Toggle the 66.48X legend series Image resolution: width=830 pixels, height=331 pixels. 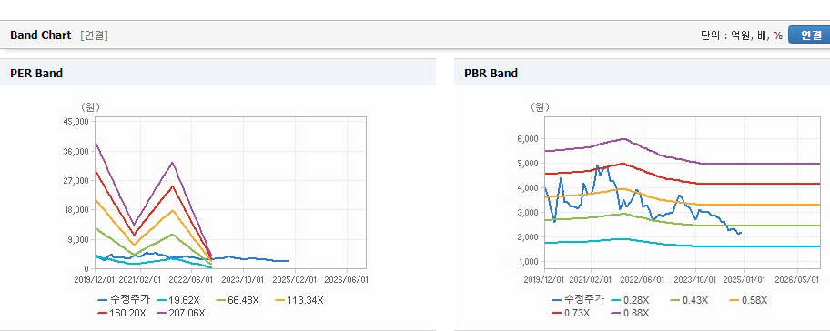pos(238,300)
